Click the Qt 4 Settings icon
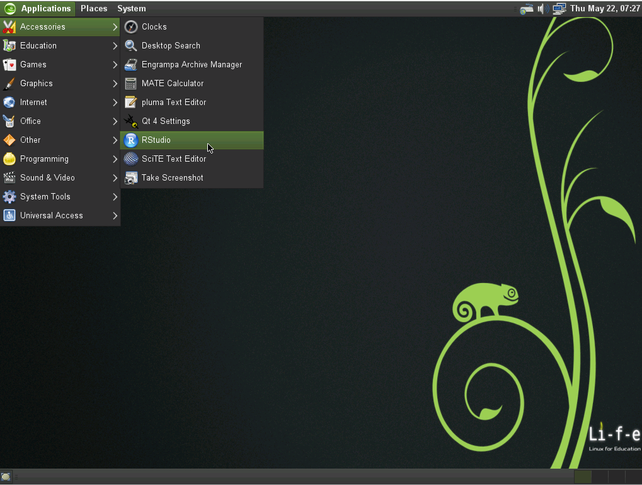 [131, 121]
